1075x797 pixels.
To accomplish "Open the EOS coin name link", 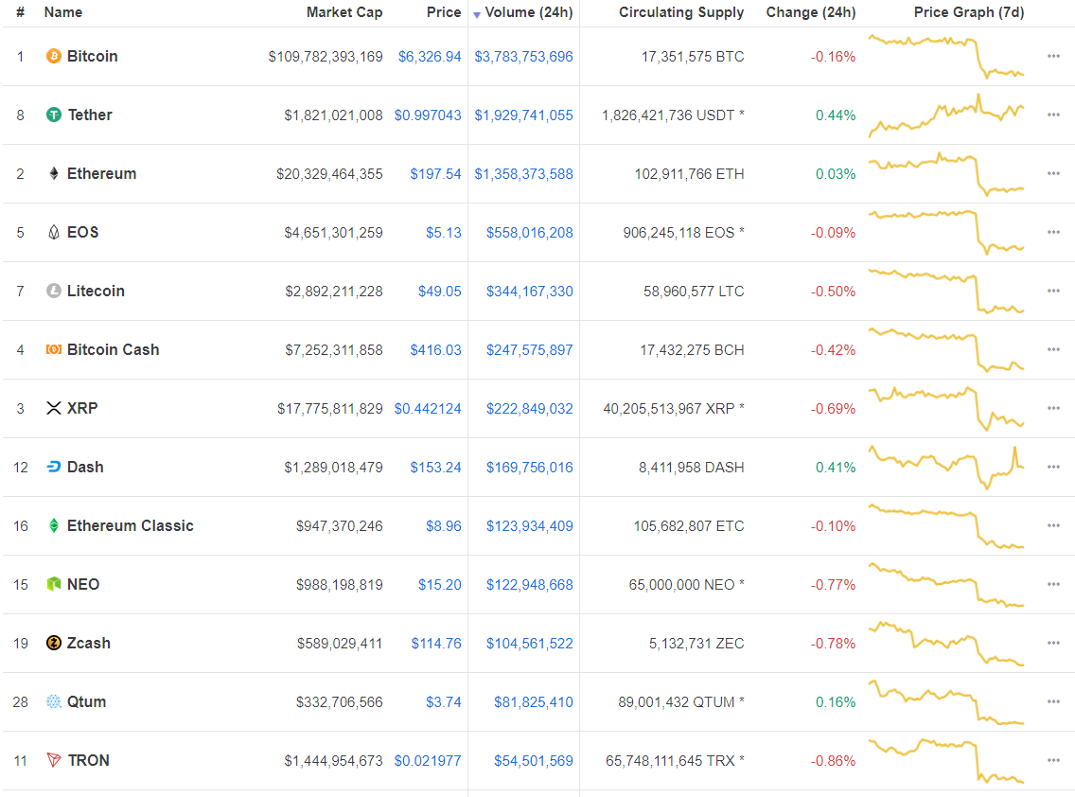I will pyautogui.click(x=82, y=233).
